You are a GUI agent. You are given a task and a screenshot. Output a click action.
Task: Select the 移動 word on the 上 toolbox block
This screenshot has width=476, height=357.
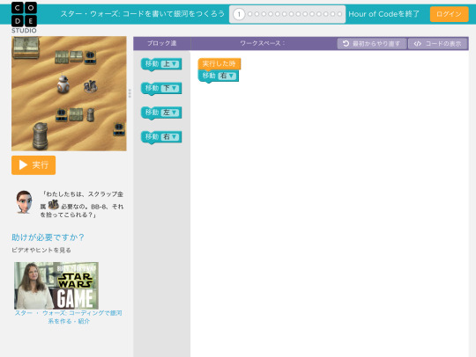(x=152, y=64)
